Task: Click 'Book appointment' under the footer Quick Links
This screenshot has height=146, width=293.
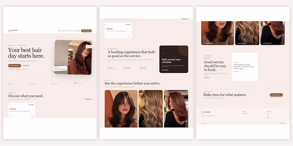Action: click(269, 118)
